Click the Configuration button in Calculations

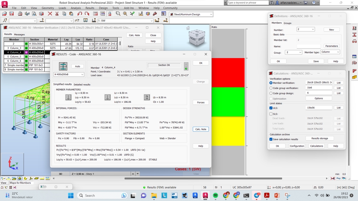coord(297,146)
